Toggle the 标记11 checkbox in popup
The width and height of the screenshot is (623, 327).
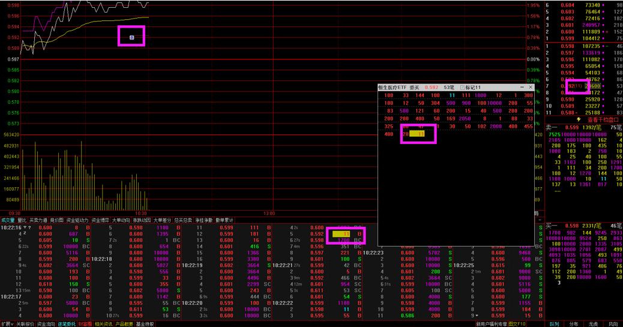[x=463, y=88]
